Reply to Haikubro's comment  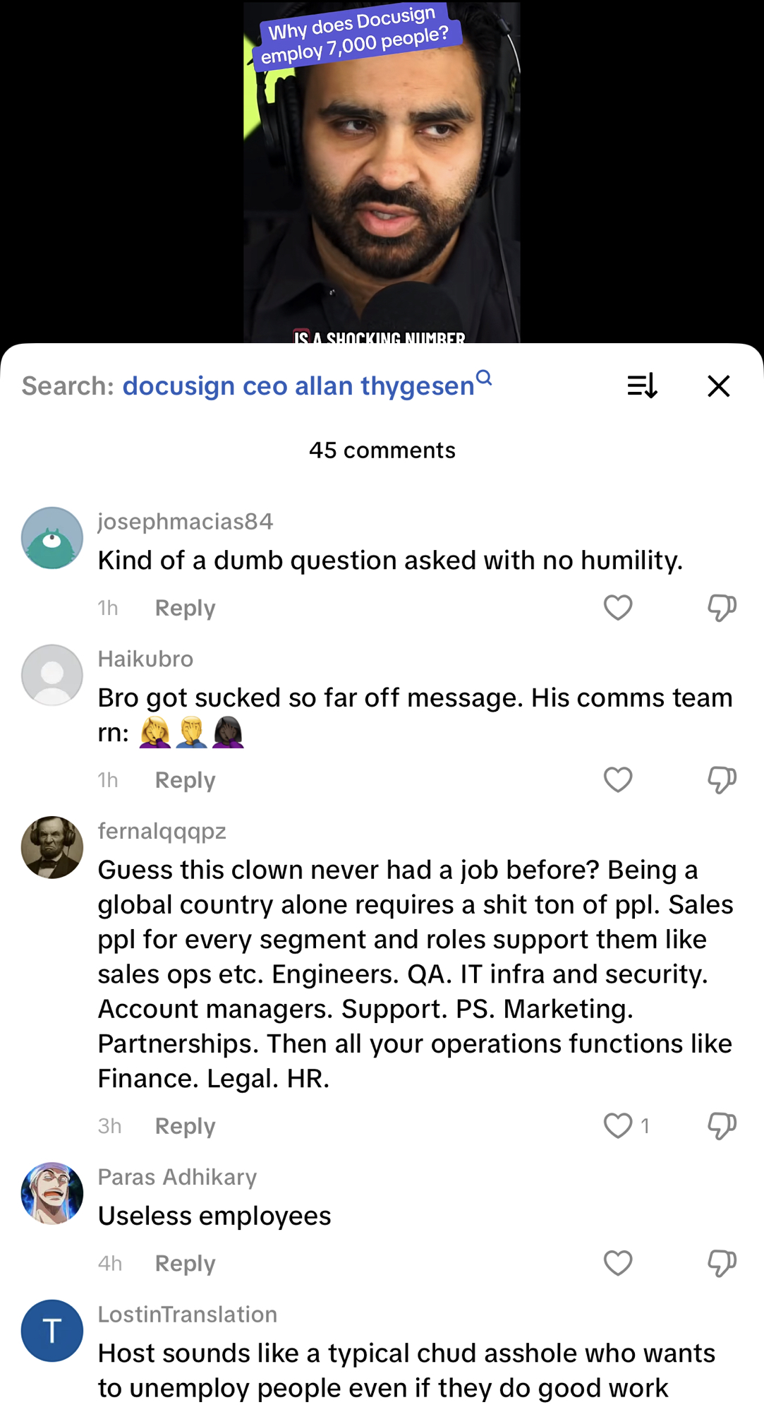tap(185, 780)
